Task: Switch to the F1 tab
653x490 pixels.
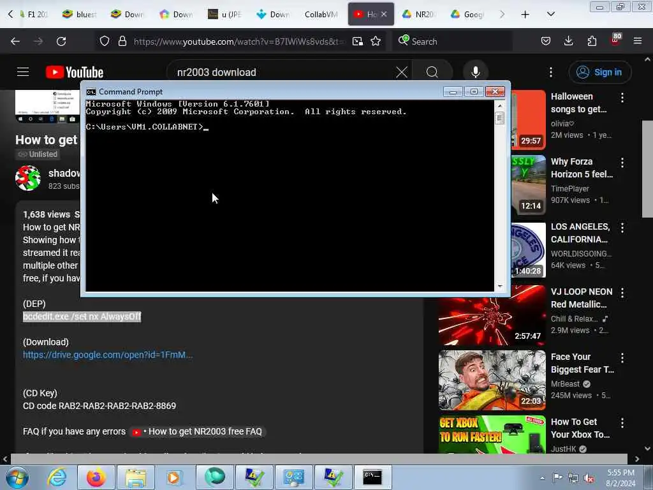Action: (33, 15)
